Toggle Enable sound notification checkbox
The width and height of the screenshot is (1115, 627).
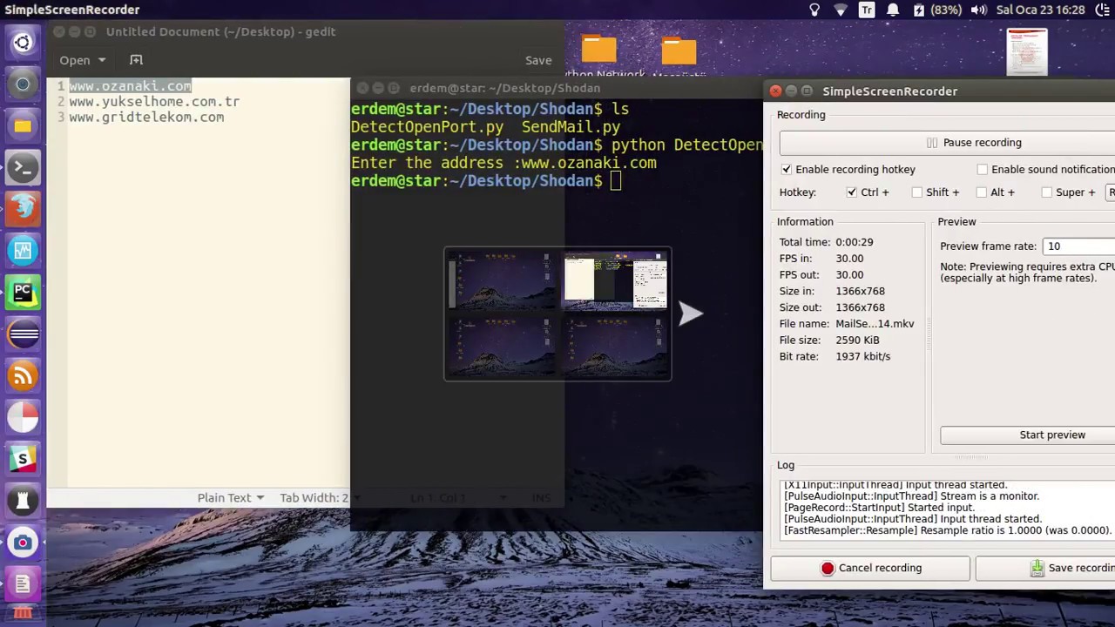pos(983,169)
